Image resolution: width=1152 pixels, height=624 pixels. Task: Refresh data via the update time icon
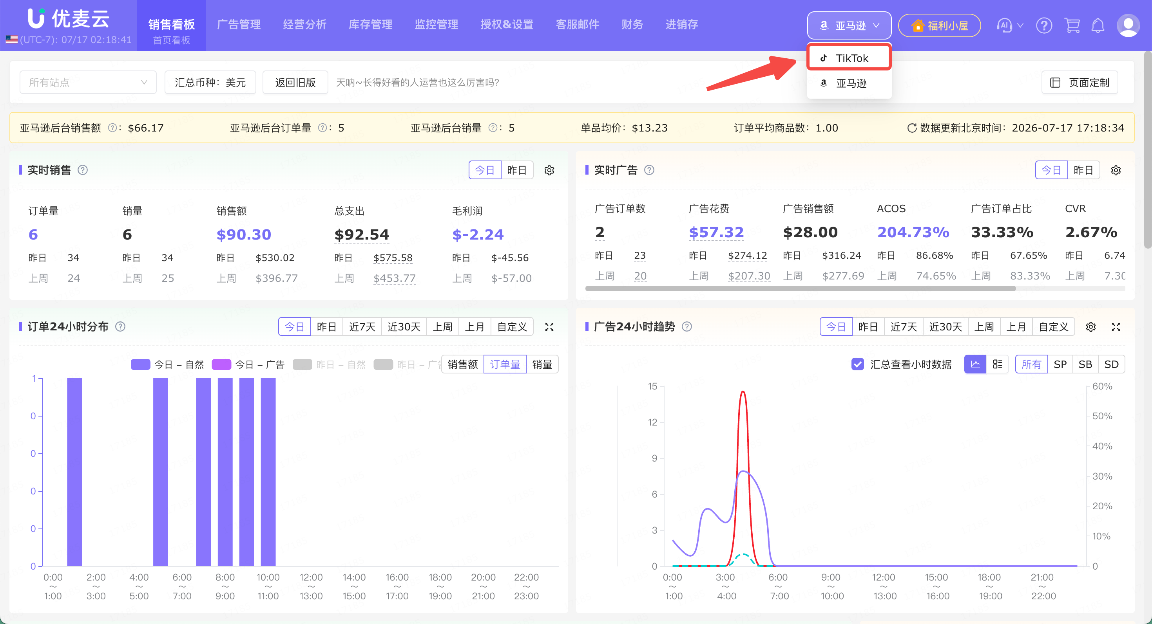click(x=911, y=128)
